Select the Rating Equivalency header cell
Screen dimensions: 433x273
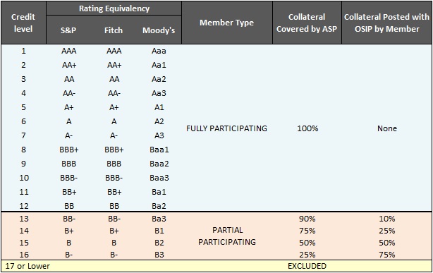(x=114, y=8)
